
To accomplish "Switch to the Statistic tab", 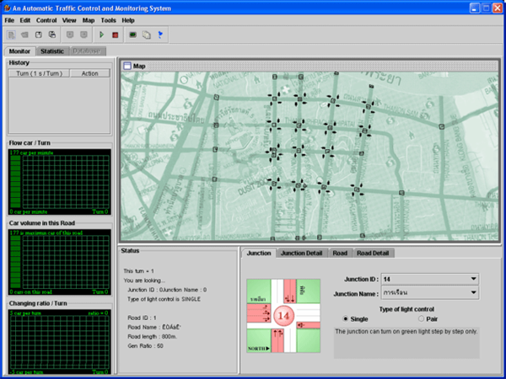I will 52,51.
